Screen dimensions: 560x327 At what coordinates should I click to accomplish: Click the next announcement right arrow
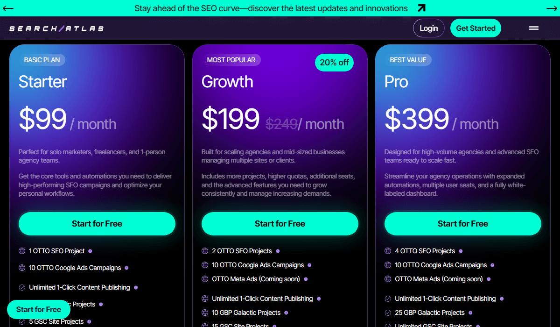click(552, 8)
